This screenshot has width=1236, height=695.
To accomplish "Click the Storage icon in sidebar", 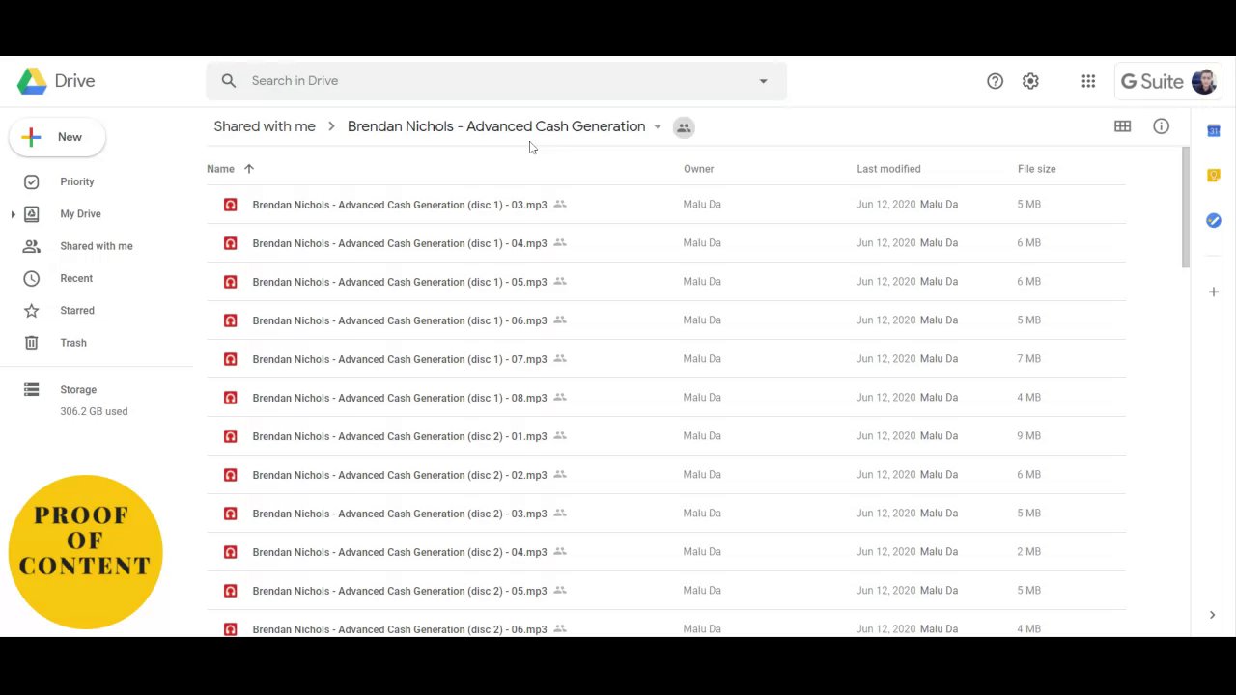I will point(31,390).
